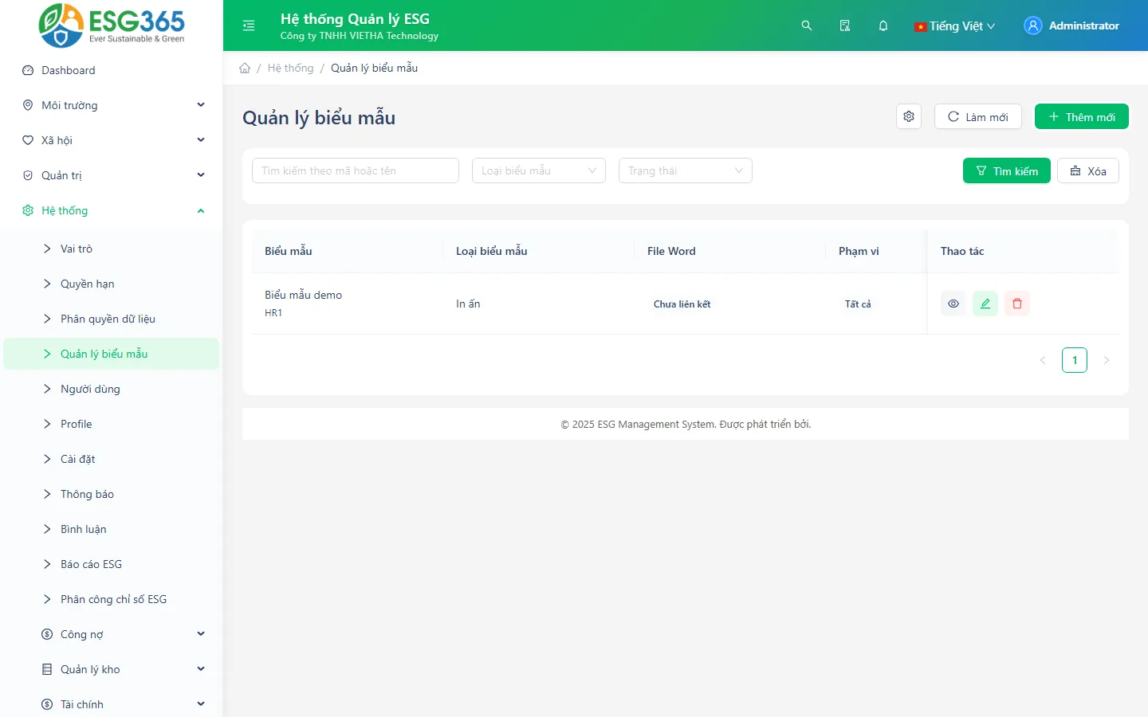This screenshot has width=1148, height=717.
Task: Open the Dashboard menu item
Action: pos(112,70)
